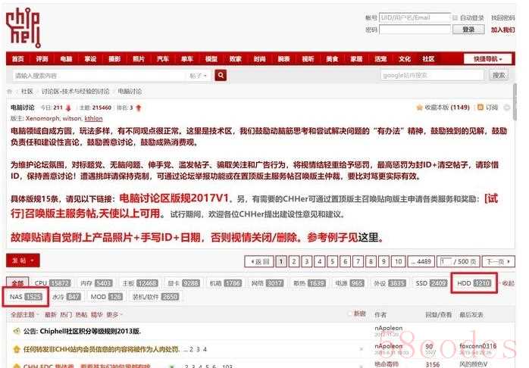
Task: Enable the 自动登录 checkbox
Action: pyautogui.click(x=455, y=17)
